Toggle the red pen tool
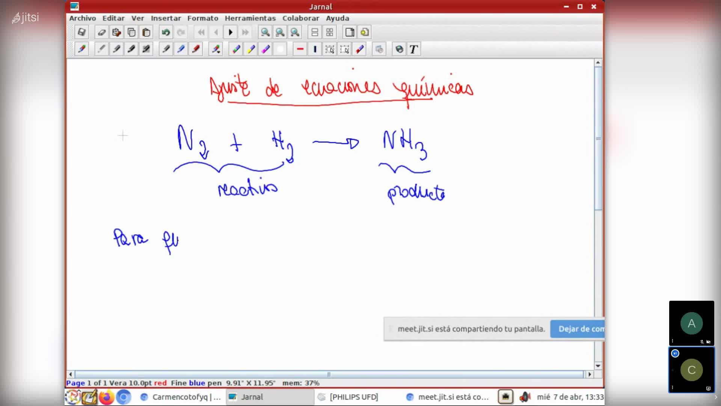The width and height of the screenshot is (721, 406). pos(196,49)
